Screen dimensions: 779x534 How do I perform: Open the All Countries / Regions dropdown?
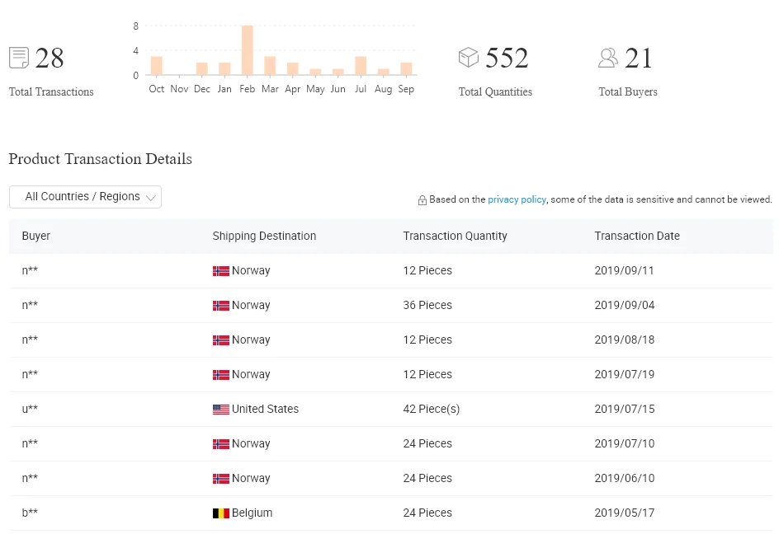(x=85, y=197)
